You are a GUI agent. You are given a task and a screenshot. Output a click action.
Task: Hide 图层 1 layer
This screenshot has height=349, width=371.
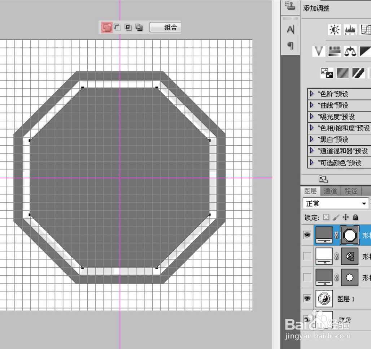pos(307,298)
